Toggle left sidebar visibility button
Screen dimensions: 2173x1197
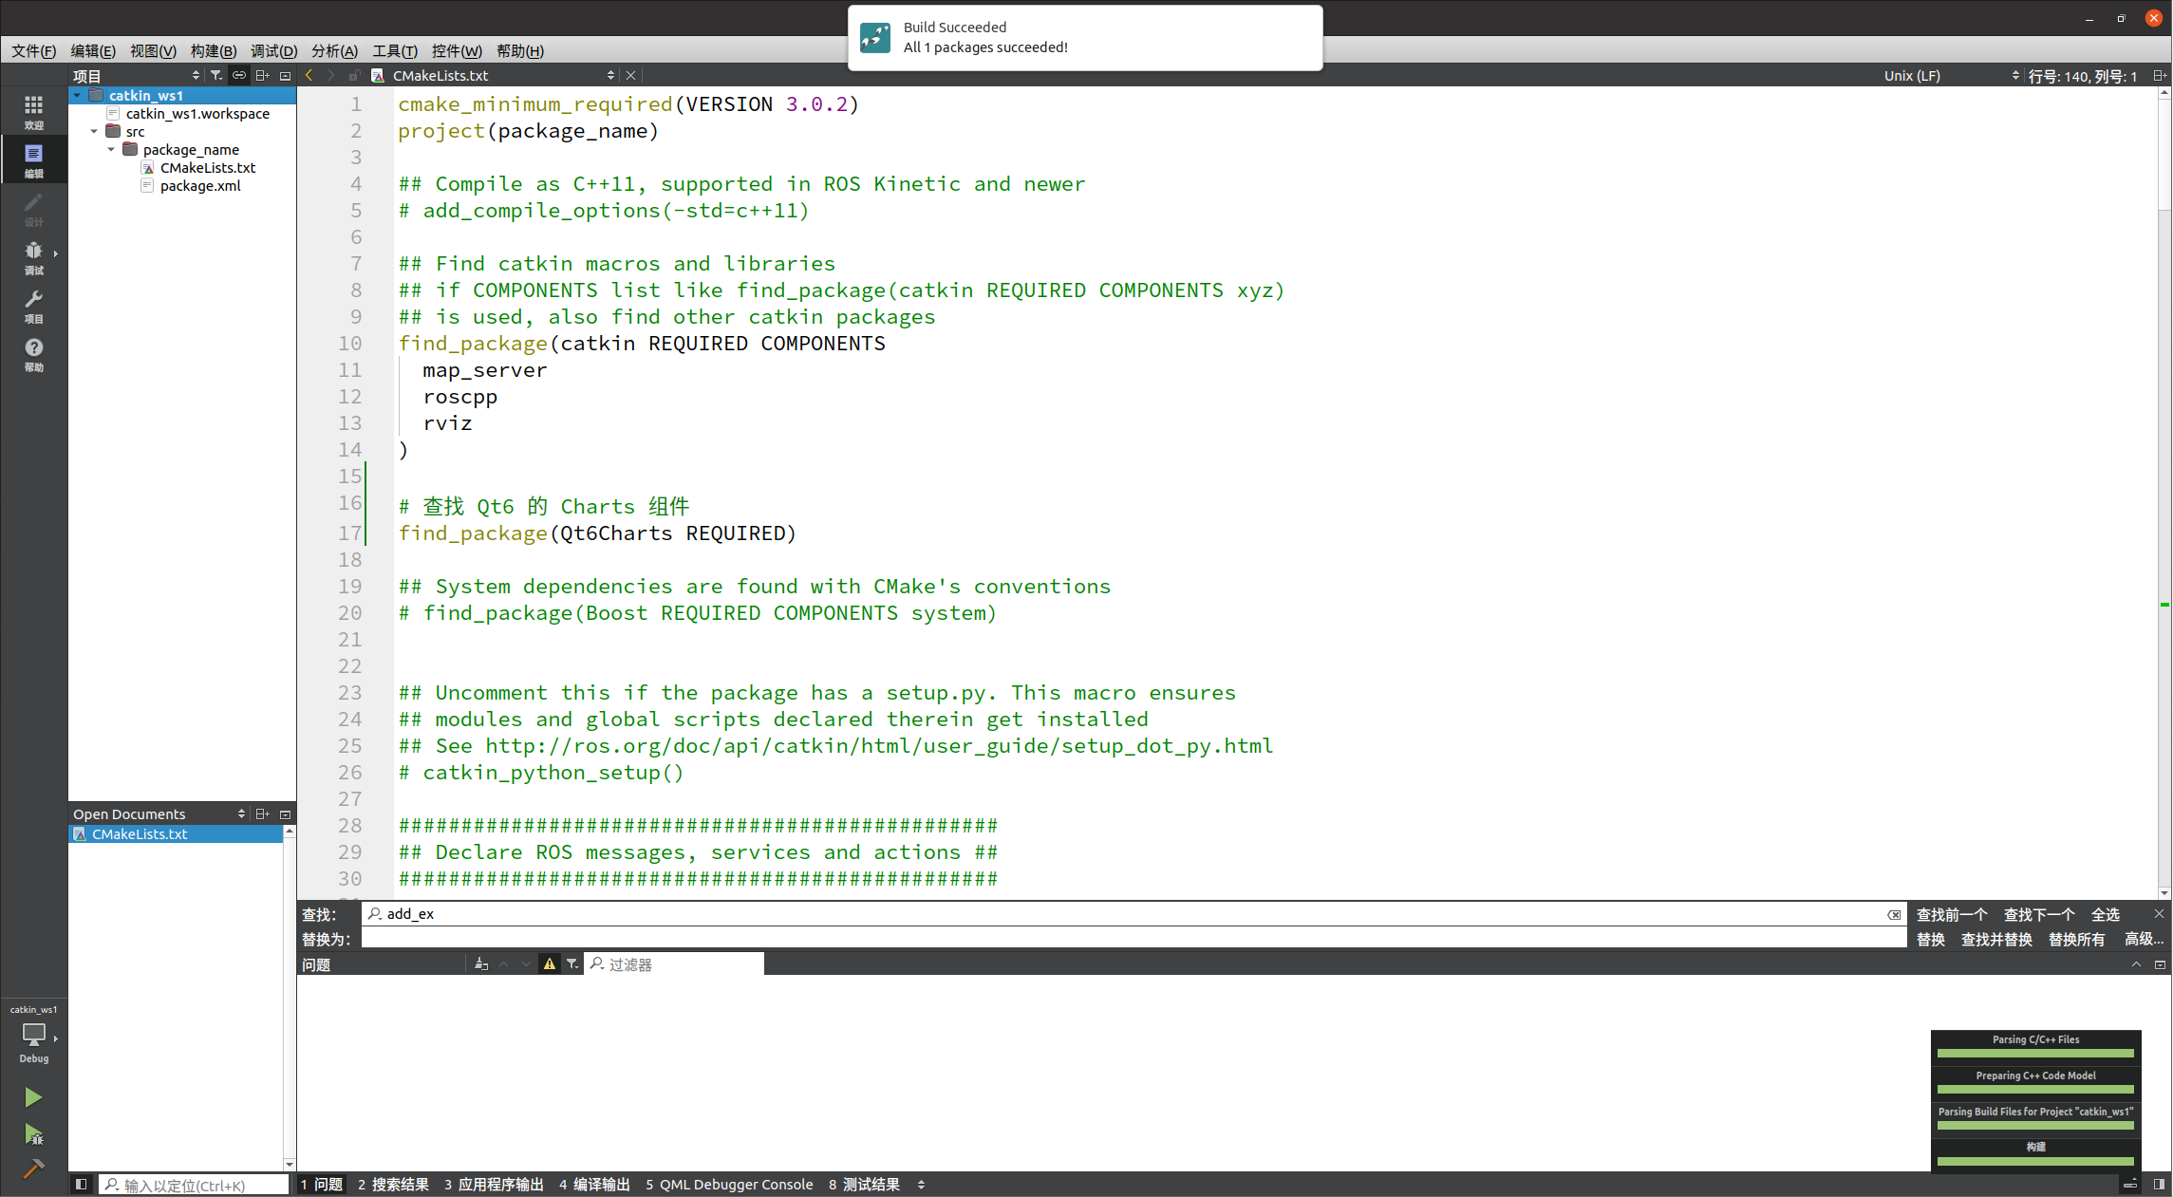tap(82, 1184)
